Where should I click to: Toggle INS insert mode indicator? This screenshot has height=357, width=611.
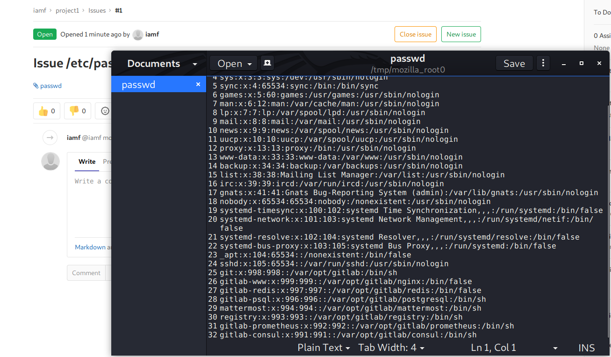click(586, 348)
